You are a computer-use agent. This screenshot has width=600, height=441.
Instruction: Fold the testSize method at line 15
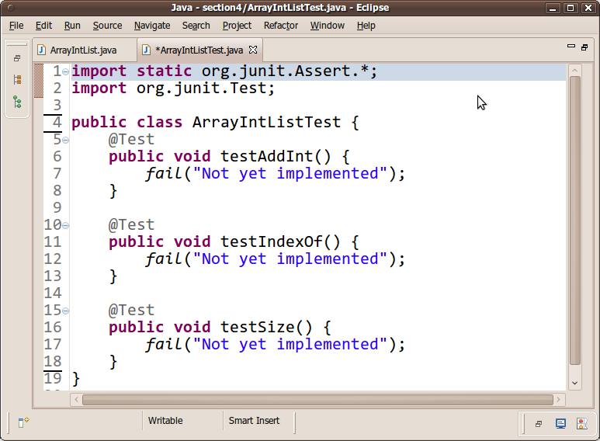click(x=66, y=311)
